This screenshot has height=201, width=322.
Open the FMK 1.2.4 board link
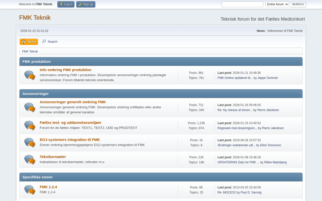click(x=48, y=187)
